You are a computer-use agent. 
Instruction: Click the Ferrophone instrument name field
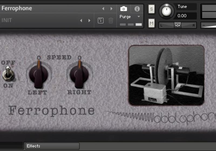(49, 8)
